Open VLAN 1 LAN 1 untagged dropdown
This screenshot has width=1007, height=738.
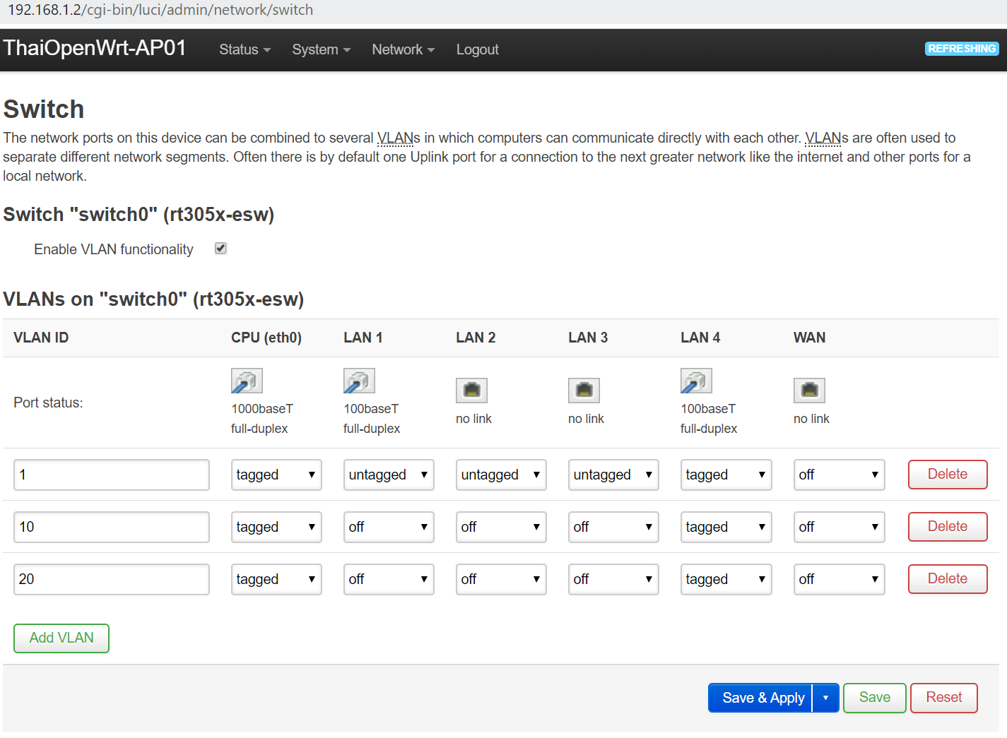389,475
